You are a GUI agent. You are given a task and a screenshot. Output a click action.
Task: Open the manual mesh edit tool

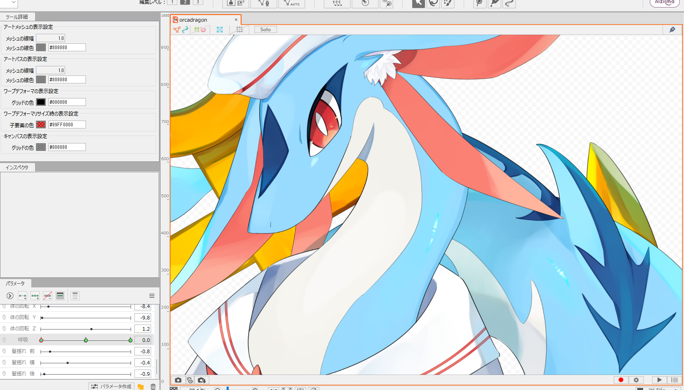[264, 3]
